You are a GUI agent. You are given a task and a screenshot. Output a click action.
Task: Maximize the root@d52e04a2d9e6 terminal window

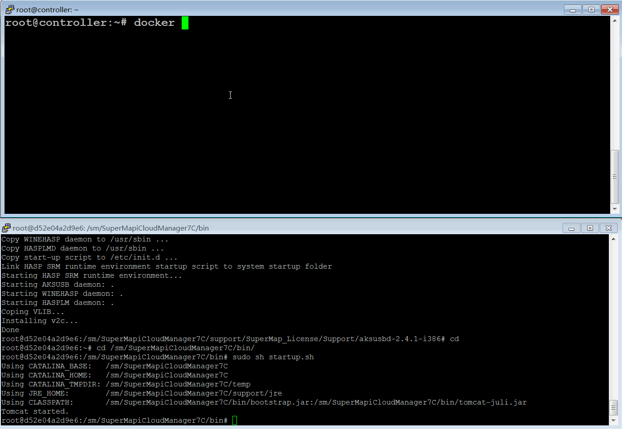coord(590,228)
